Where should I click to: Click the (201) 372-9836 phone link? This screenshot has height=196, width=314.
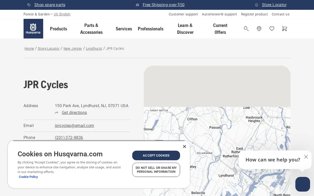pos(69,138)
